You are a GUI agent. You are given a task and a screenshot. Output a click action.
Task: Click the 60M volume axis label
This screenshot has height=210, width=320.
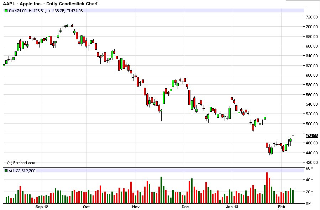(x=310, y=168)
